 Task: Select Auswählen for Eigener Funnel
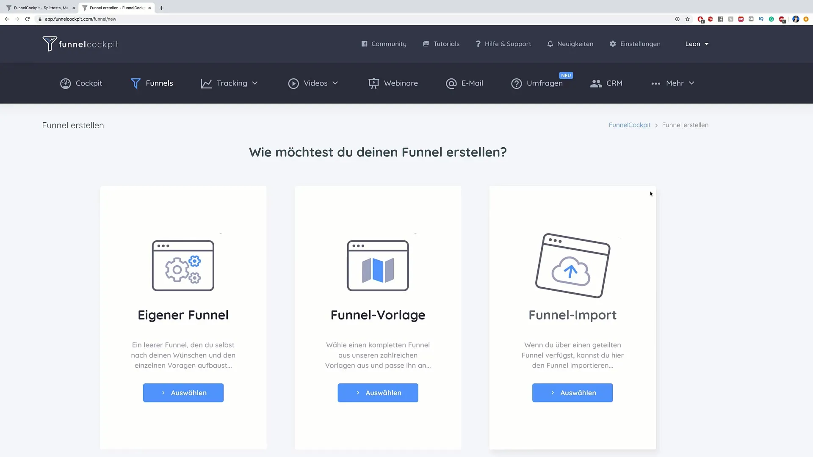[183, 392]
